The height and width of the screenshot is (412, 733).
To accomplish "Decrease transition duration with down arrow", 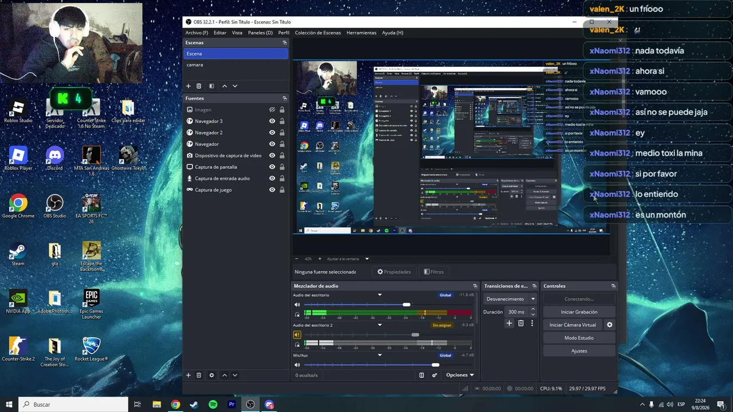I will coord(533,315).
